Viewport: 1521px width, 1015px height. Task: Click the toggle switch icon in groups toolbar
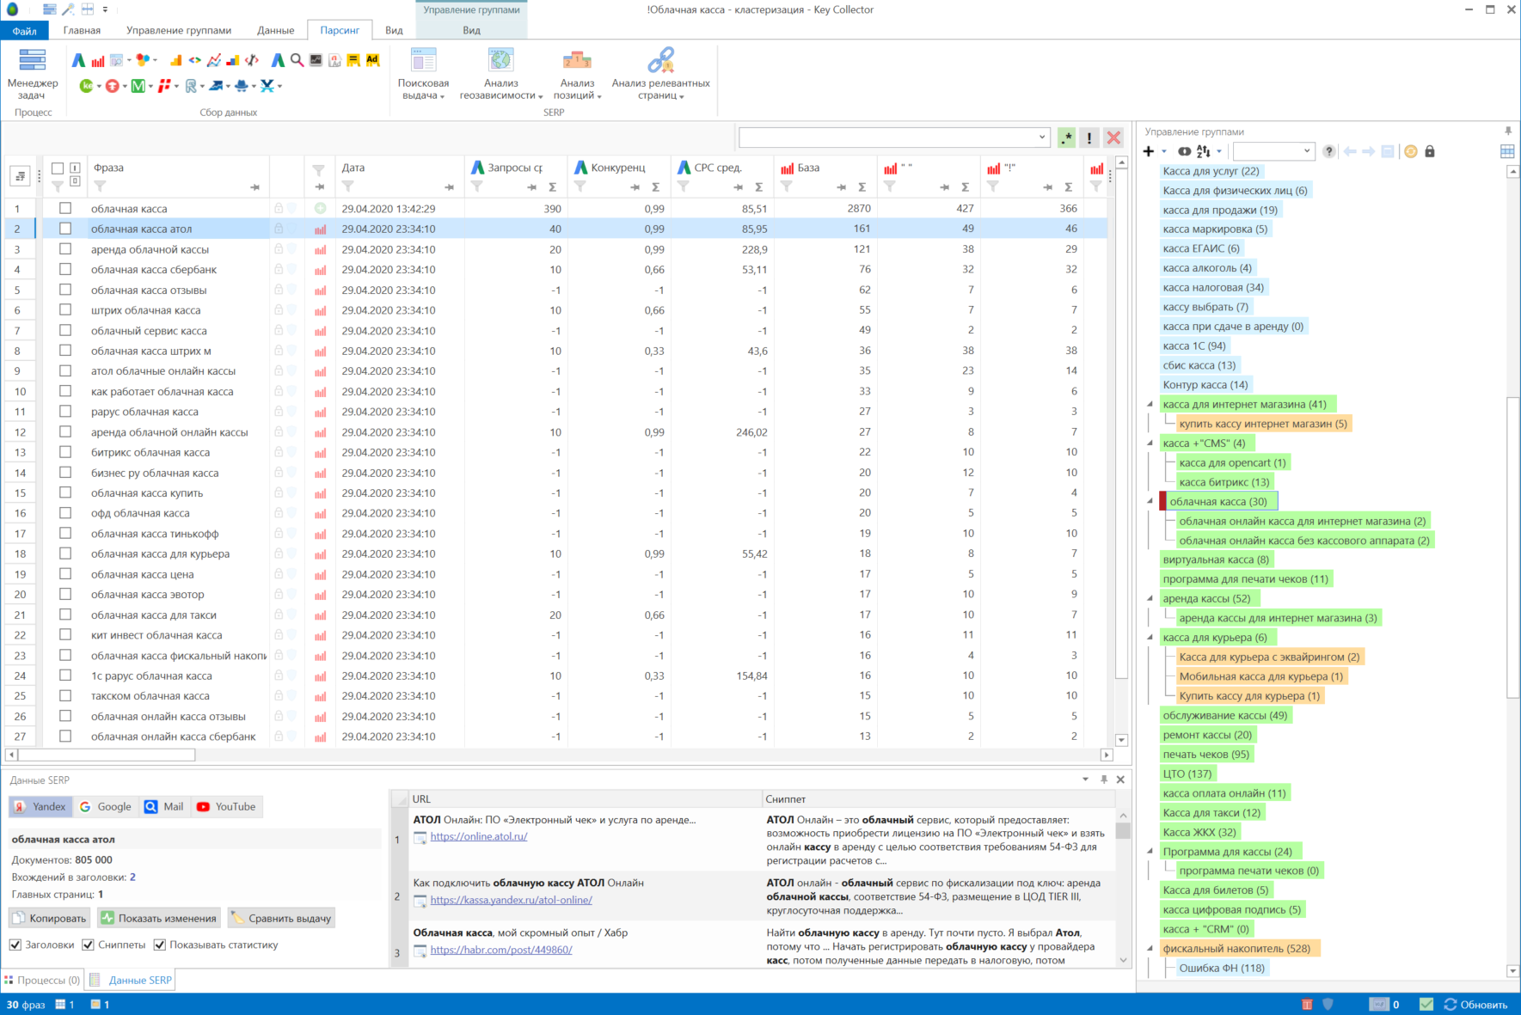[1184, 151]
